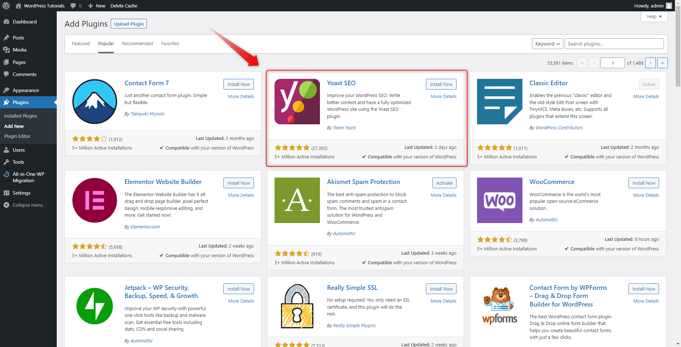This screenshot has height=347, width=681.
Task: Click the Posts pushpin icon
Action: point(6,38)
